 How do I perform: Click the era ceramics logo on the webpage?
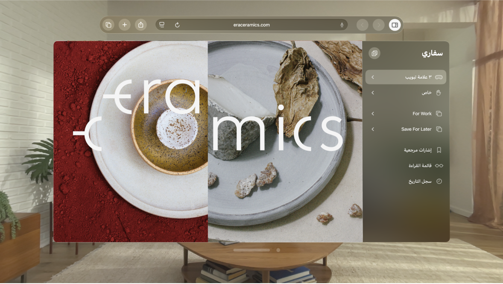(208, 115)
